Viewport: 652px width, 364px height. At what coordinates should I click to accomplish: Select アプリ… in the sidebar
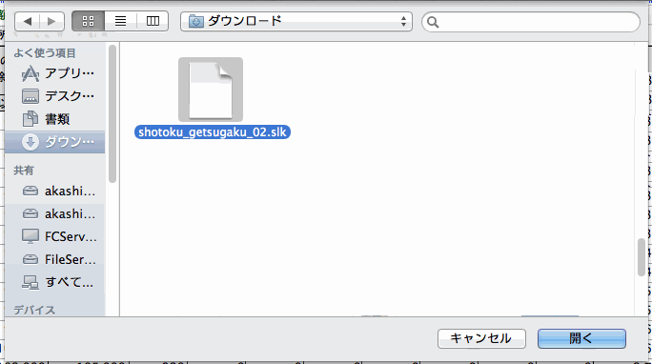[55, 73]
